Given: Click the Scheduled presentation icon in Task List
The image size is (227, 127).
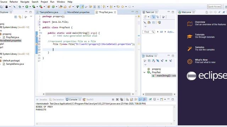Looking at the screenshot, I should point(157,17).
